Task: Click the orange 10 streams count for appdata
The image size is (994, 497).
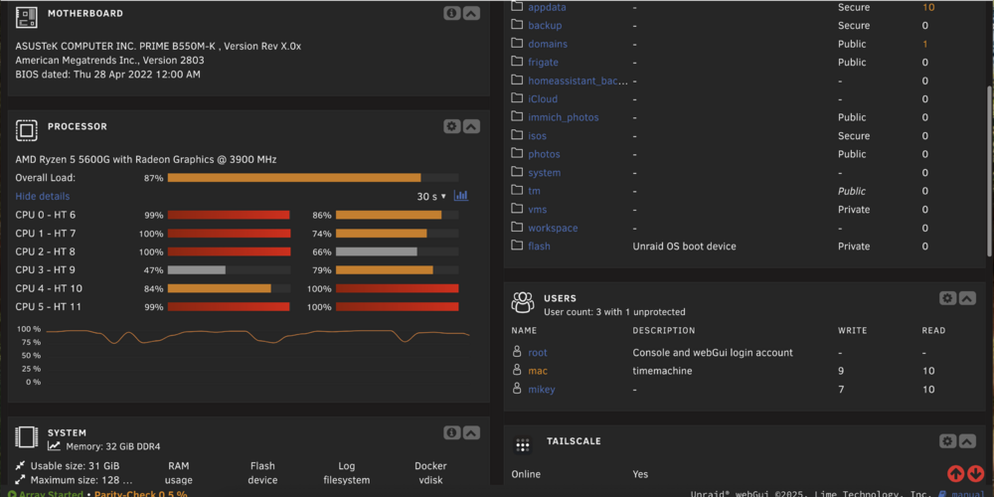Action: (928, 8)
